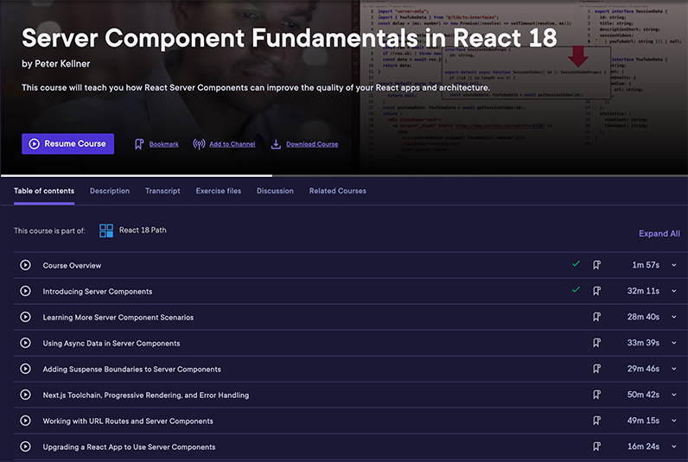Click author name Peter Kellner
Screen dimensions: 688x462
click(x=62, y=64)
